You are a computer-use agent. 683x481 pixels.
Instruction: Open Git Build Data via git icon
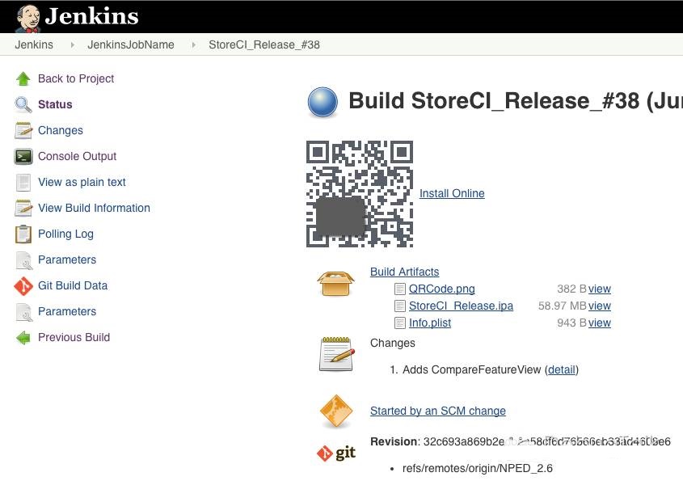tap(23, 285)
